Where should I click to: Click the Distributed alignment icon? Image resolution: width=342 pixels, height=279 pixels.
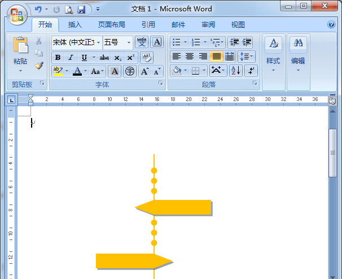coord(230,56)
